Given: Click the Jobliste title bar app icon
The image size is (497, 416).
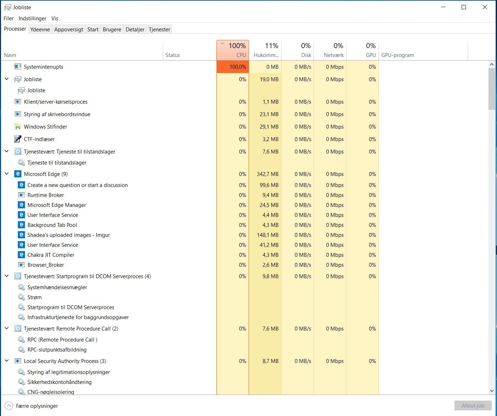Looking at the screenshot, I should pos(7,7).
